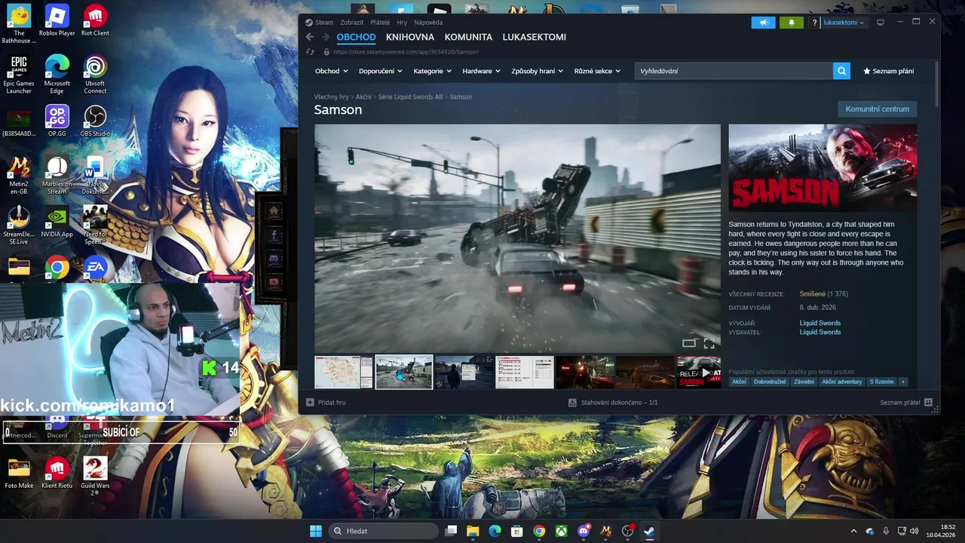The width and height of the screenshot is (965, 543).
Task: Open the lukasektomi account dropdown
Action: point(844,23)
